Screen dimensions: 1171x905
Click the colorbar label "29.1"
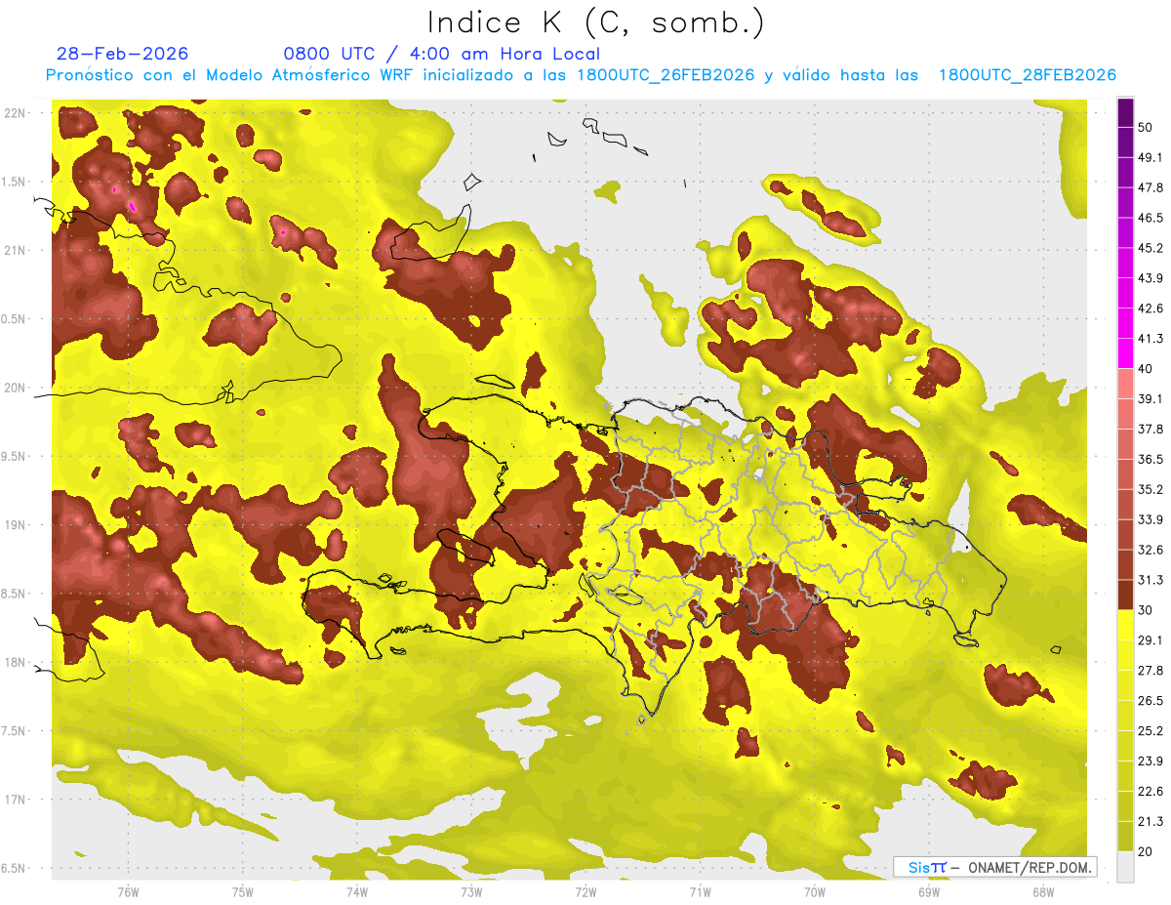click(x=1151, y=639)
